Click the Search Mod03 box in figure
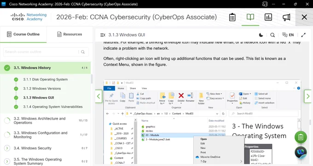This screenshot has width=313, height=166. (x=264, y=114)
